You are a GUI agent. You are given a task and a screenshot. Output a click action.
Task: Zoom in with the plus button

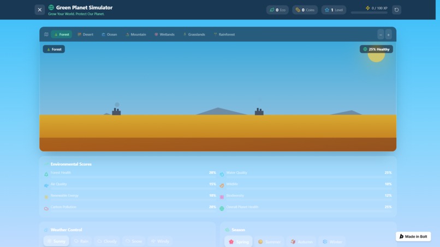[388, 34]
